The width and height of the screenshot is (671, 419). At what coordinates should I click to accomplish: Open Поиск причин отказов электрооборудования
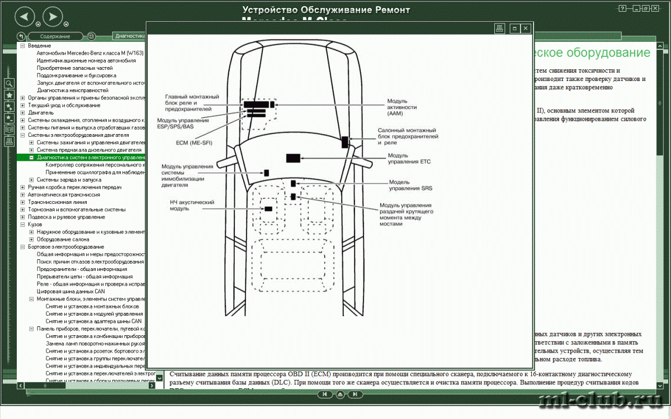[x=90, y=261]
